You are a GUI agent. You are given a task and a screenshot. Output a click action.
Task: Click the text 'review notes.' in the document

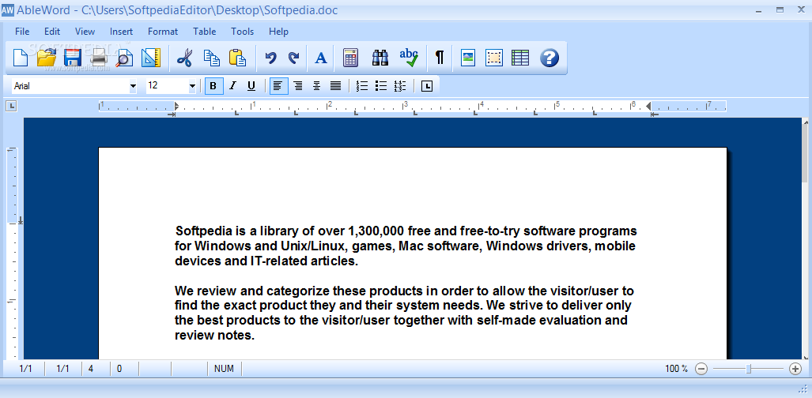(x=214, y=336)
